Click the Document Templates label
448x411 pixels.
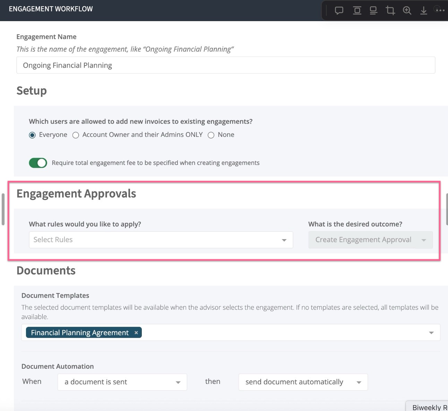click(x=55, y=296)
